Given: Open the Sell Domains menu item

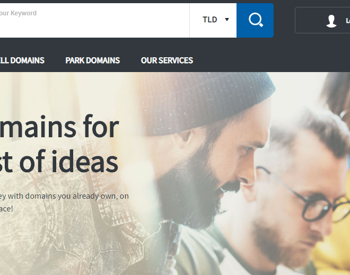Looking at the screenshot, I should pyautogui.click(x=22, y=60).
